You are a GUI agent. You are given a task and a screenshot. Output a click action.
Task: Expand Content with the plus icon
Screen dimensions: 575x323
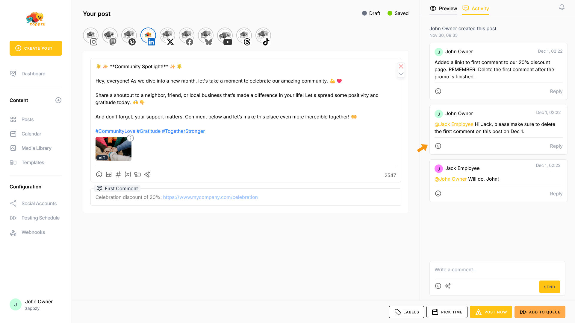pos(58,100)
